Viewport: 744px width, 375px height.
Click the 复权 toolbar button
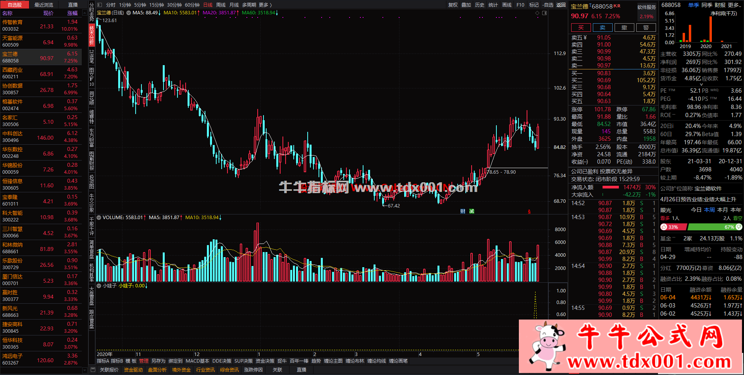click(453, 5)
